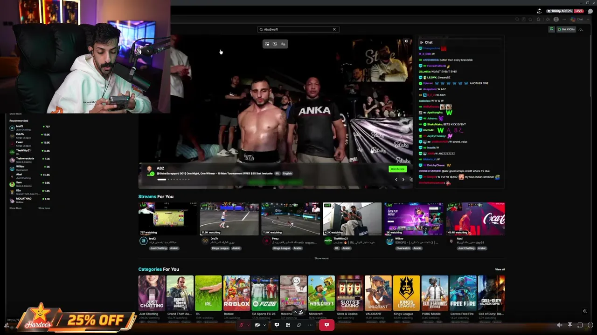
Task: Open W'illyv Overwatch stream thumbnail
Action: point(414,219)
